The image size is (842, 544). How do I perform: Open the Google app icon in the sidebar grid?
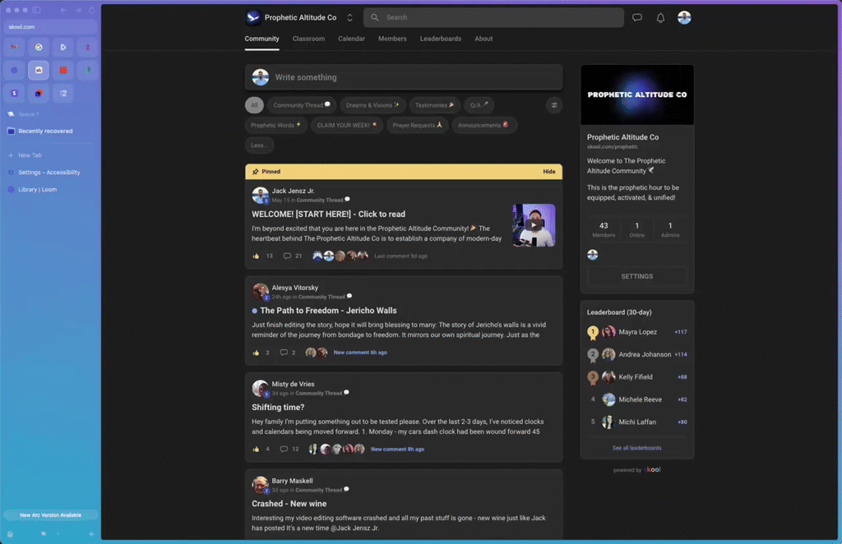point(39,48)
